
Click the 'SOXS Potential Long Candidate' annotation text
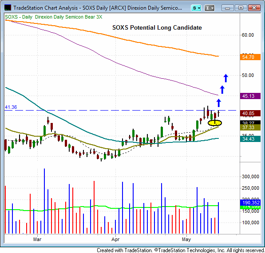coord(157,27)
